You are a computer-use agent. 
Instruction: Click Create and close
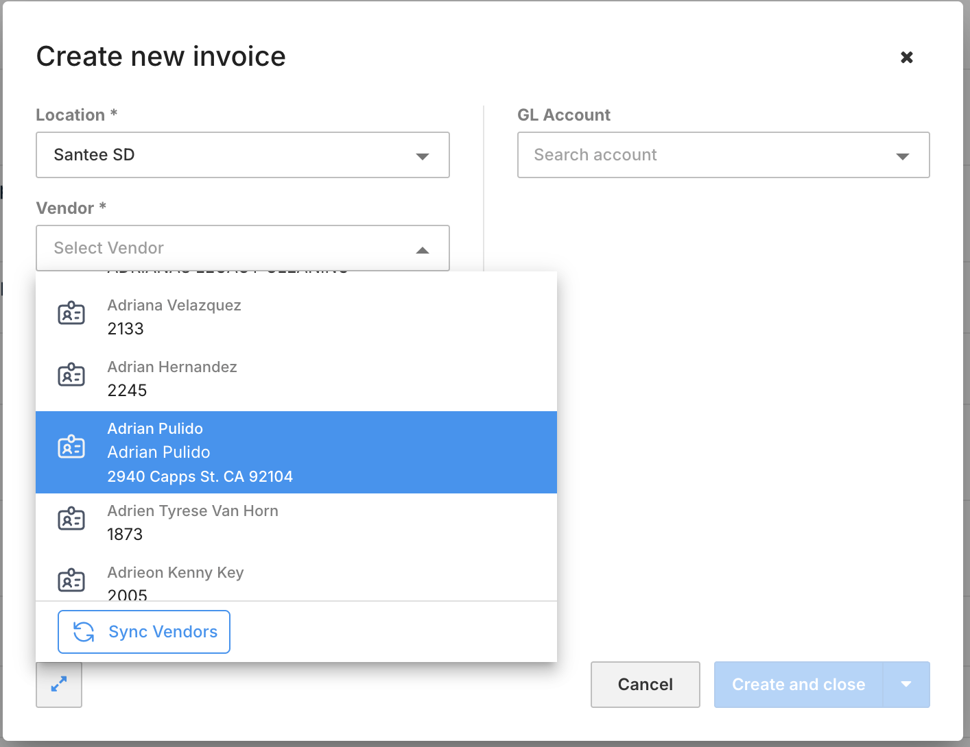click(799, 685)
